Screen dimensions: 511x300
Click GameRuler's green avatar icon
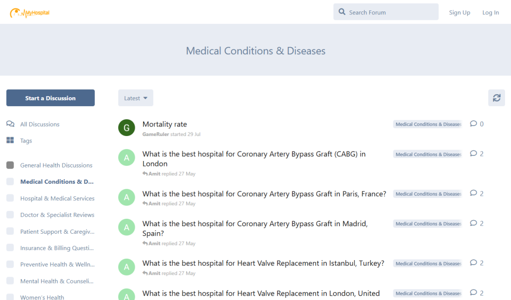coord(127,128)
